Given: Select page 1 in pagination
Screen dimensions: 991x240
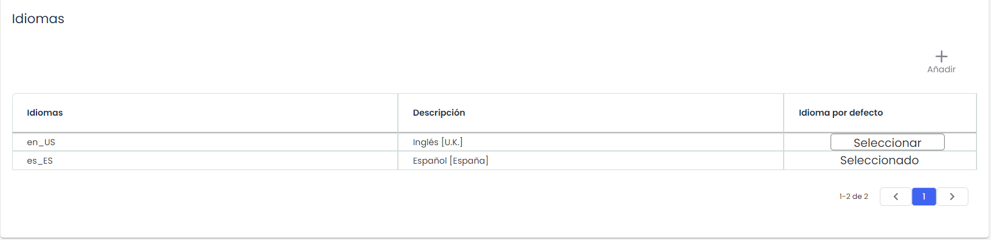Looking at the screenshot, I should coord(924,197).
